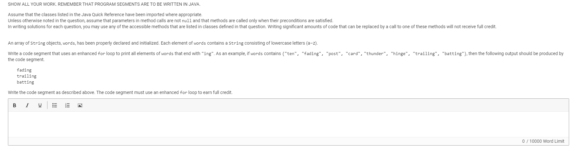Screen dimensions: 578x150
Task: Click the "thunder" element in the example array
Action: coord(376,53)
